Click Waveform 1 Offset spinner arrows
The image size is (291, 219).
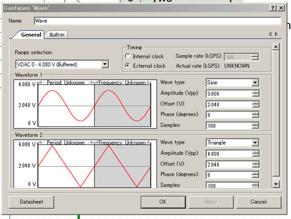pos(256,104)
